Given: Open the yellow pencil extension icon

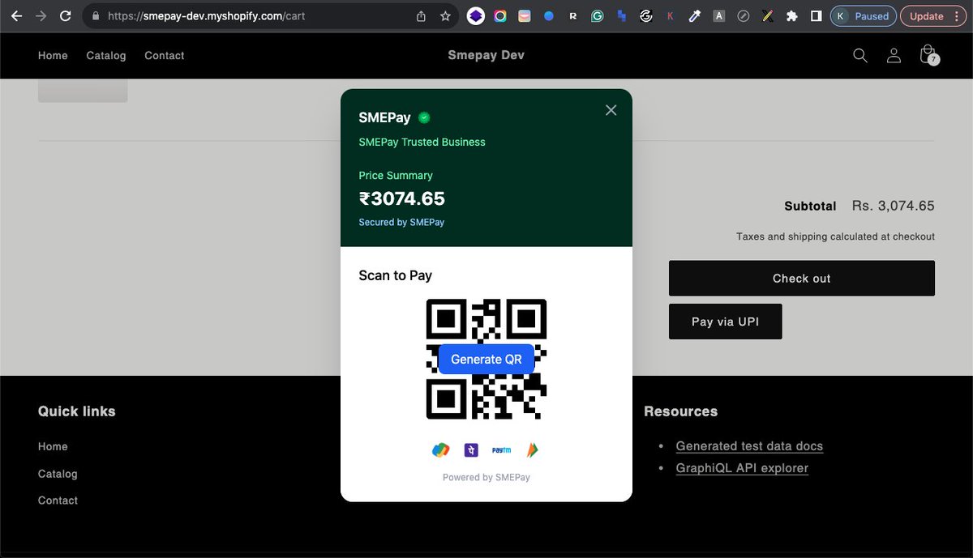Looking at the screenshot, I should click(x=767, y=15).
